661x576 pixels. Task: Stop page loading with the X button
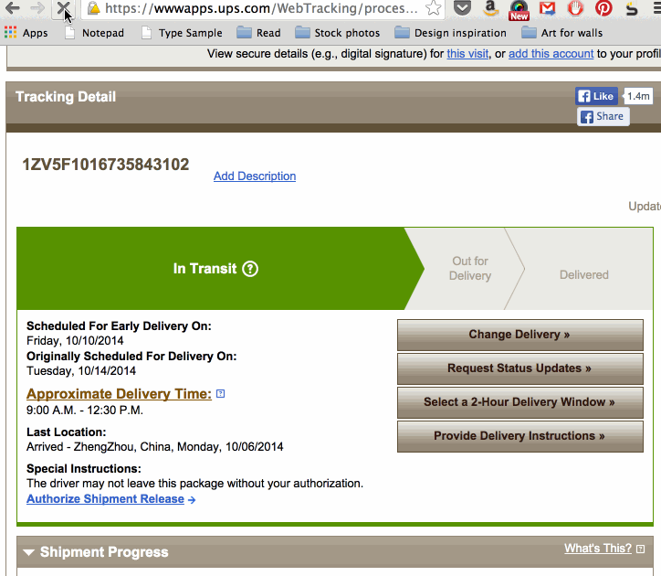(63, 7)
